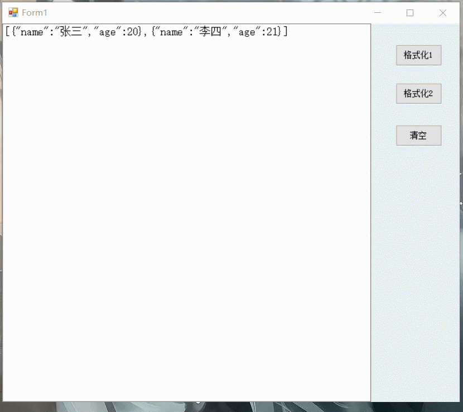
Task: Maximize the Form1 window
Action: point(410,13)
